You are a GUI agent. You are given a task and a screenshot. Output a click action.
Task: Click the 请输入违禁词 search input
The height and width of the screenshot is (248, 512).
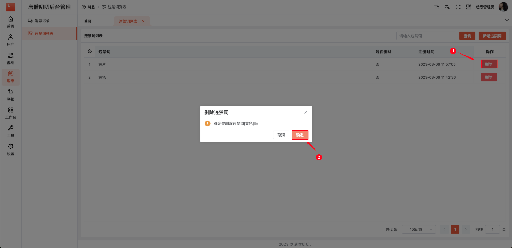[426, 36]
